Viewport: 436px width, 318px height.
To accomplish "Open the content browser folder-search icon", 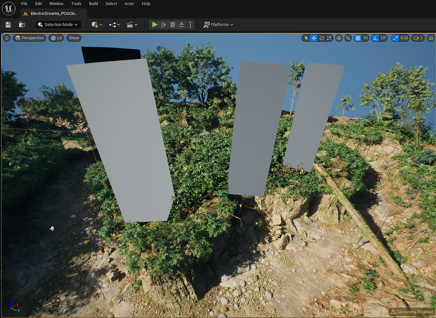I will pos(22,25).
